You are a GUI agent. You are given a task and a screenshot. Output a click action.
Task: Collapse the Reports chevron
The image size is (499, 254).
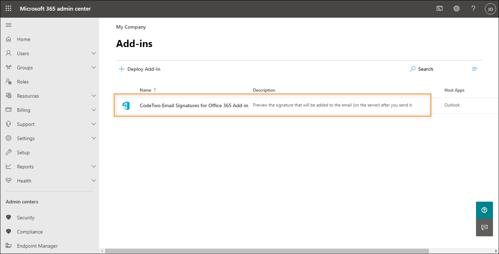(94, 166)
